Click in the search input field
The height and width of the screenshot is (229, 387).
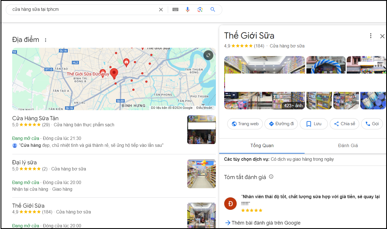click(x=83, y=9)
